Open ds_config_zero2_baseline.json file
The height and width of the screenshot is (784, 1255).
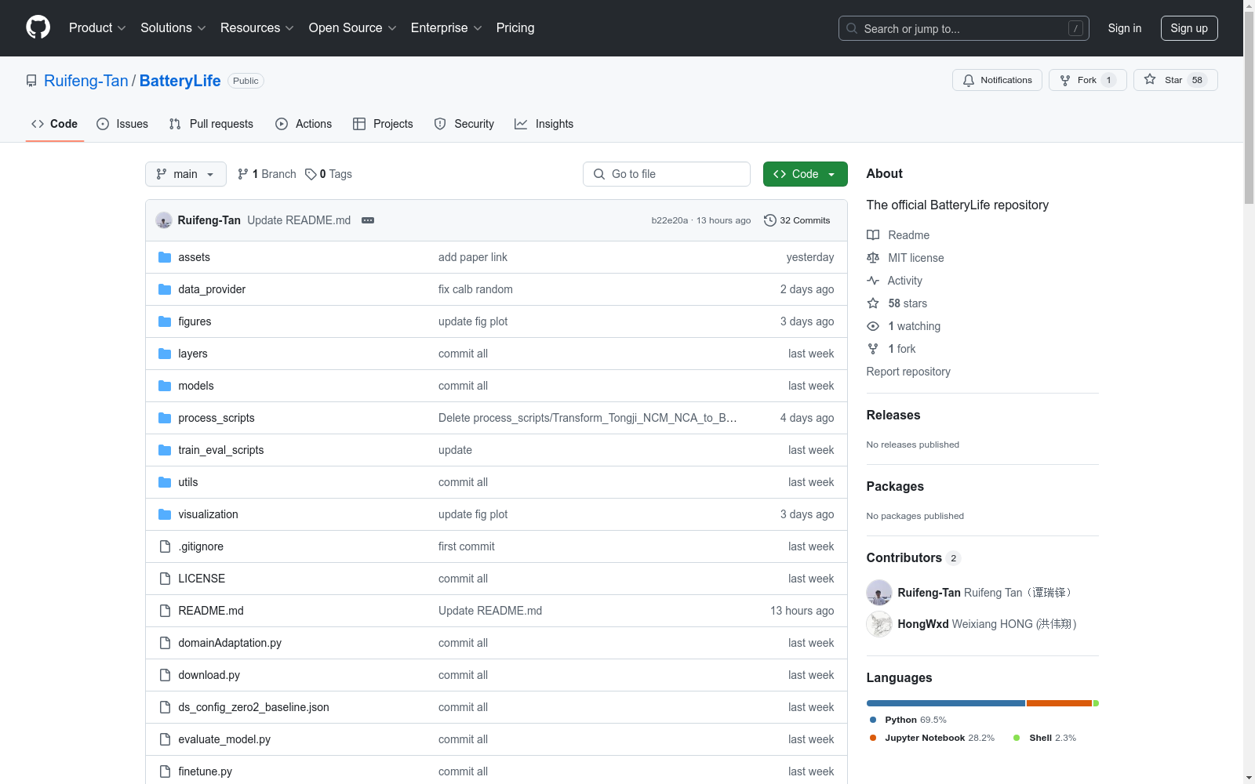[253, 707]
